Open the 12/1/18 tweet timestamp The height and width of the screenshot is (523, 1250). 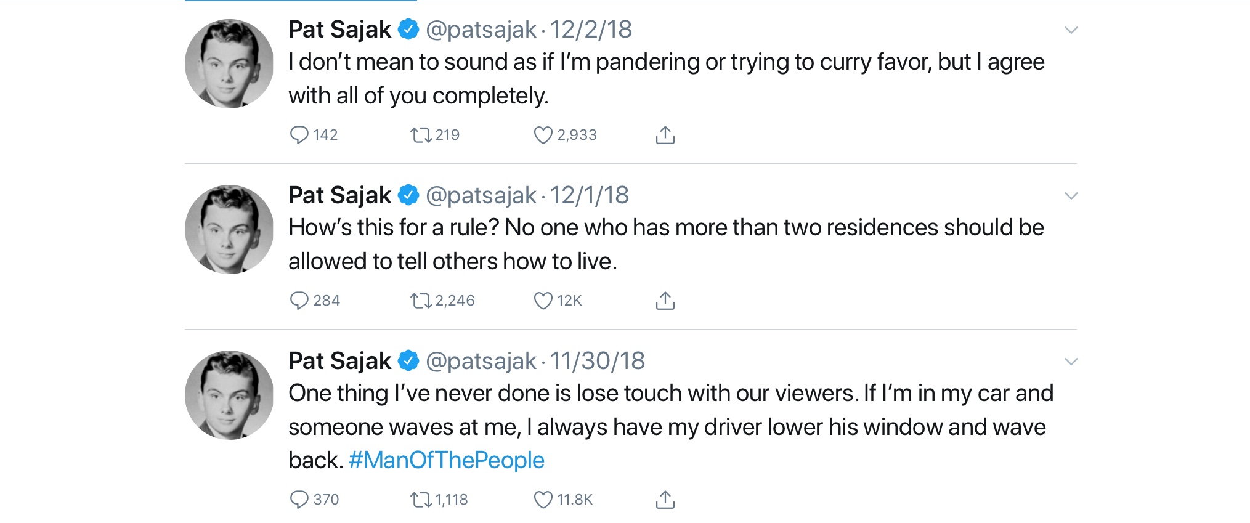[x=589, y=195]
